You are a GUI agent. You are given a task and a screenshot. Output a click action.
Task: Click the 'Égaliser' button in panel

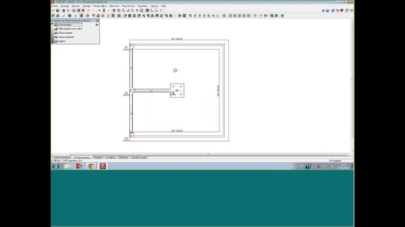pyautogui.click(x=62, y=41)
